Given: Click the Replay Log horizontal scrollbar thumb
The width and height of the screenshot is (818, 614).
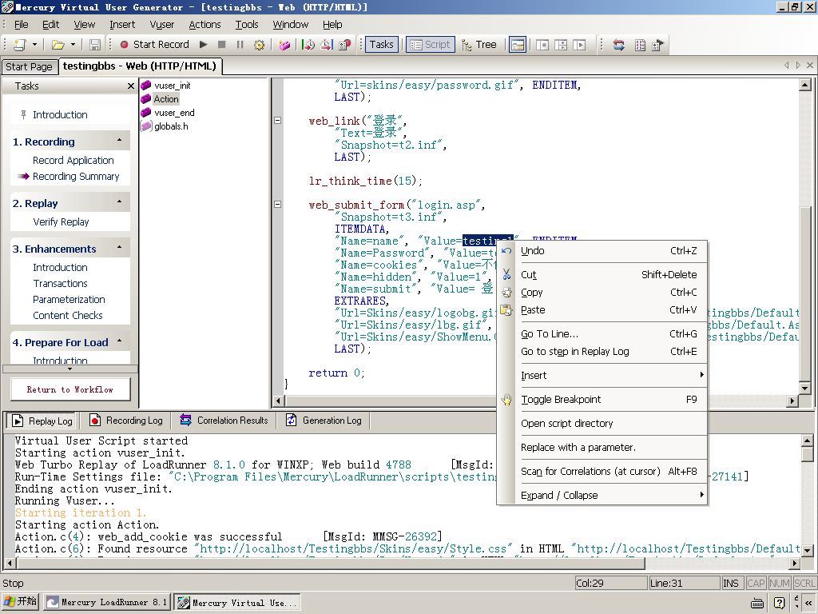Looking at the screenshot, I should [331, 564].
